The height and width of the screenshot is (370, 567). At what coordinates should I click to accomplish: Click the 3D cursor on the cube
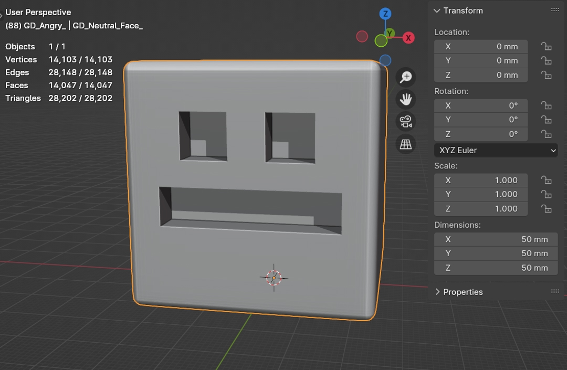(274, 278)
